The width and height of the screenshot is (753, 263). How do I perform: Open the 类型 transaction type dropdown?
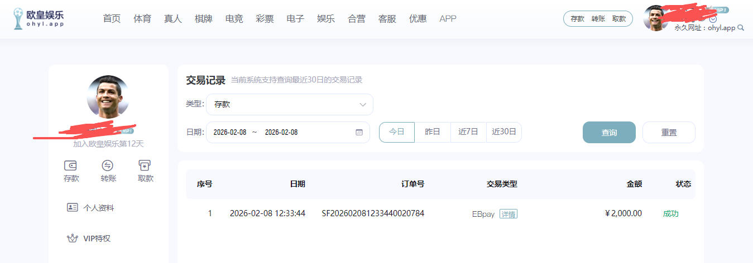(x=289, y=104)
